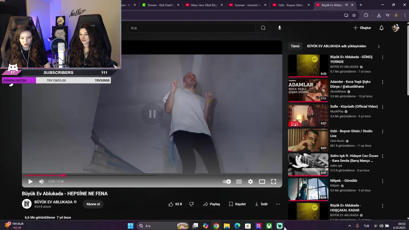The width and height of the screenshot is (409, 230).
Task: Subscribe with the Abone ol button
Action: [93, 204]
